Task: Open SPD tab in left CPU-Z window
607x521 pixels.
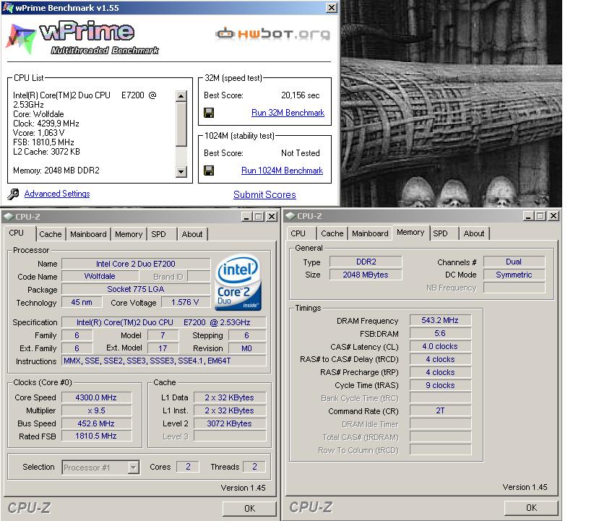Action: (x=158, y=234)
